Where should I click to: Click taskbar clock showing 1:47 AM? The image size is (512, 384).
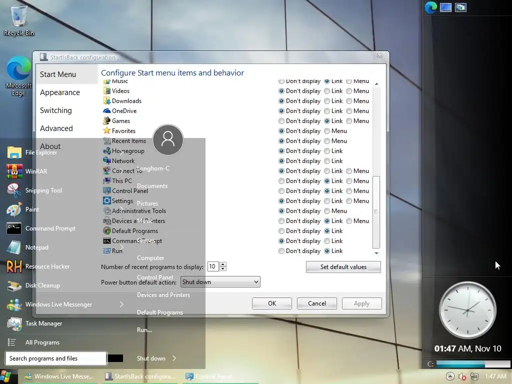[495, 376]
